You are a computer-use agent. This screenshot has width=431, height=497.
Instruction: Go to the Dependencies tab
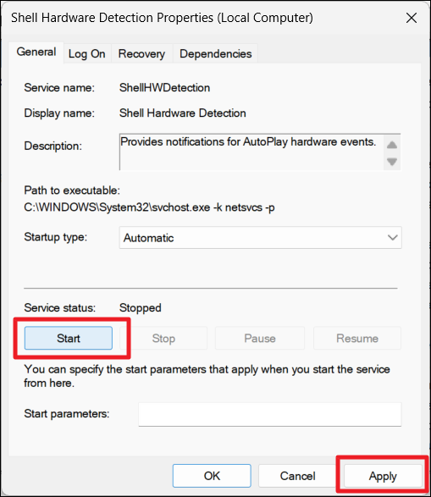(215, 54)
